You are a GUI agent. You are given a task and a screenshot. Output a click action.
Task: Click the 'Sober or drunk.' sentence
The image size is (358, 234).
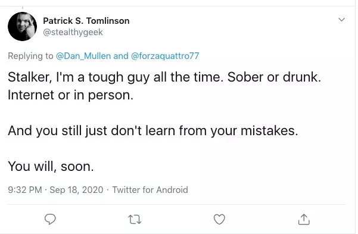(x=274, y=77)
